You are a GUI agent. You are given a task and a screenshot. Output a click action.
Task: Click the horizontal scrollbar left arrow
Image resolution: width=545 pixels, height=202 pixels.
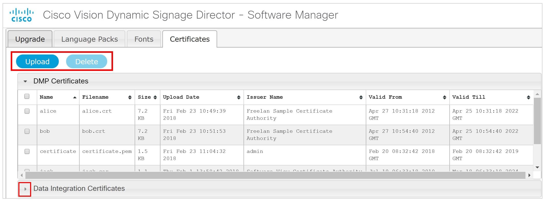pyautogui.click(x=22, y=175)
